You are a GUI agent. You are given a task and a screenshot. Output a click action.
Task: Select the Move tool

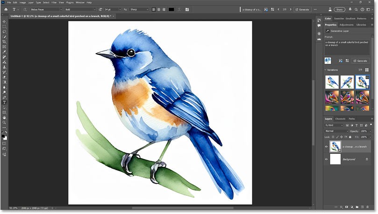point(5,21)
